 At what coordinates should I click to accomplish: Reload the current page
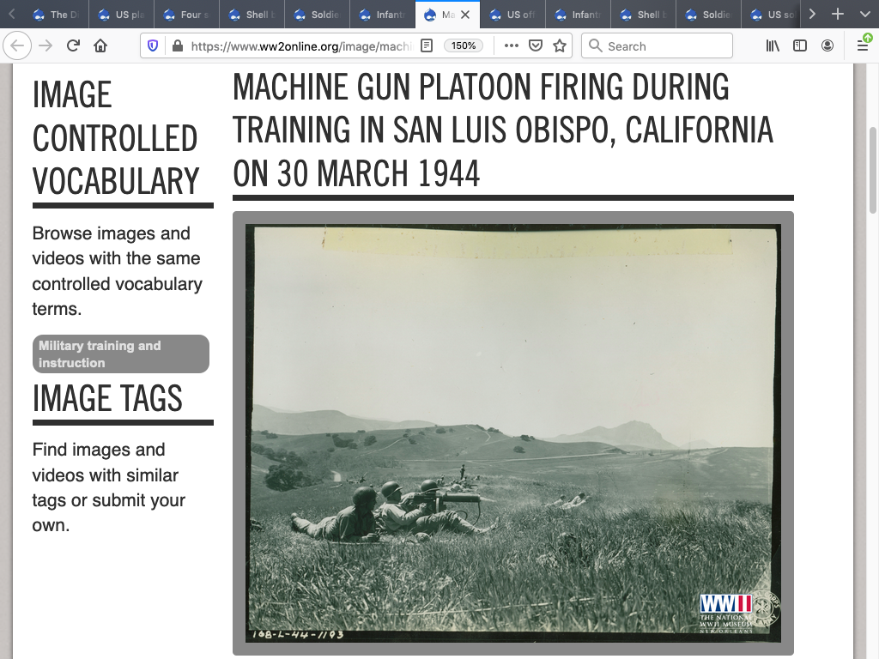[73, 46]
